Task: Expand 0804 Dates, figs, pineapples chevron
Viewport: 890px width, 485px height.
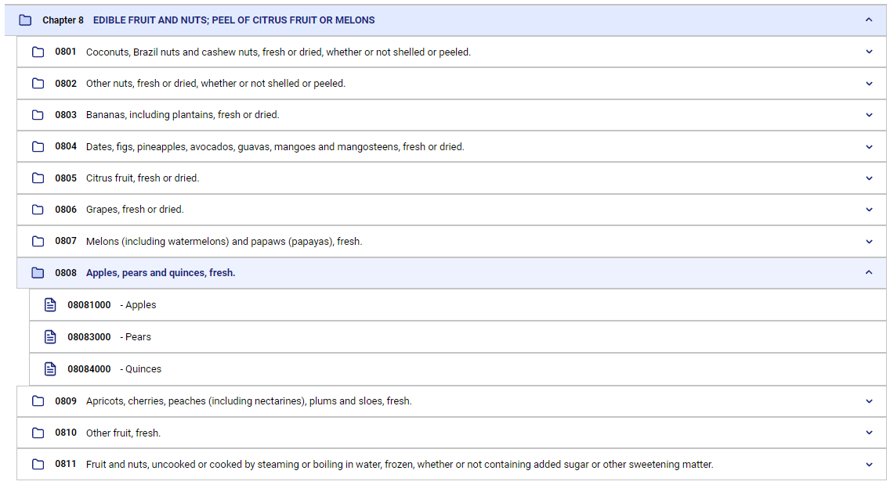Action: [868, 147]
